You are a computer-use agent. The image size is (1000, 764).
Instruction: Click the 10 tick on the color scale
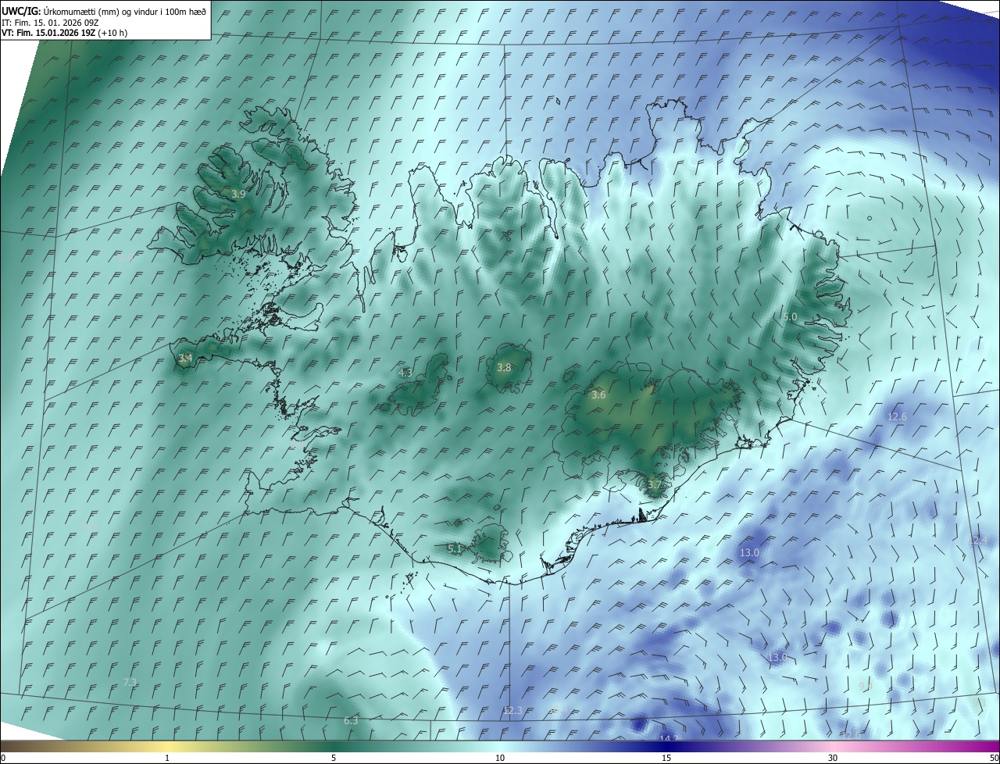[500, 758]
